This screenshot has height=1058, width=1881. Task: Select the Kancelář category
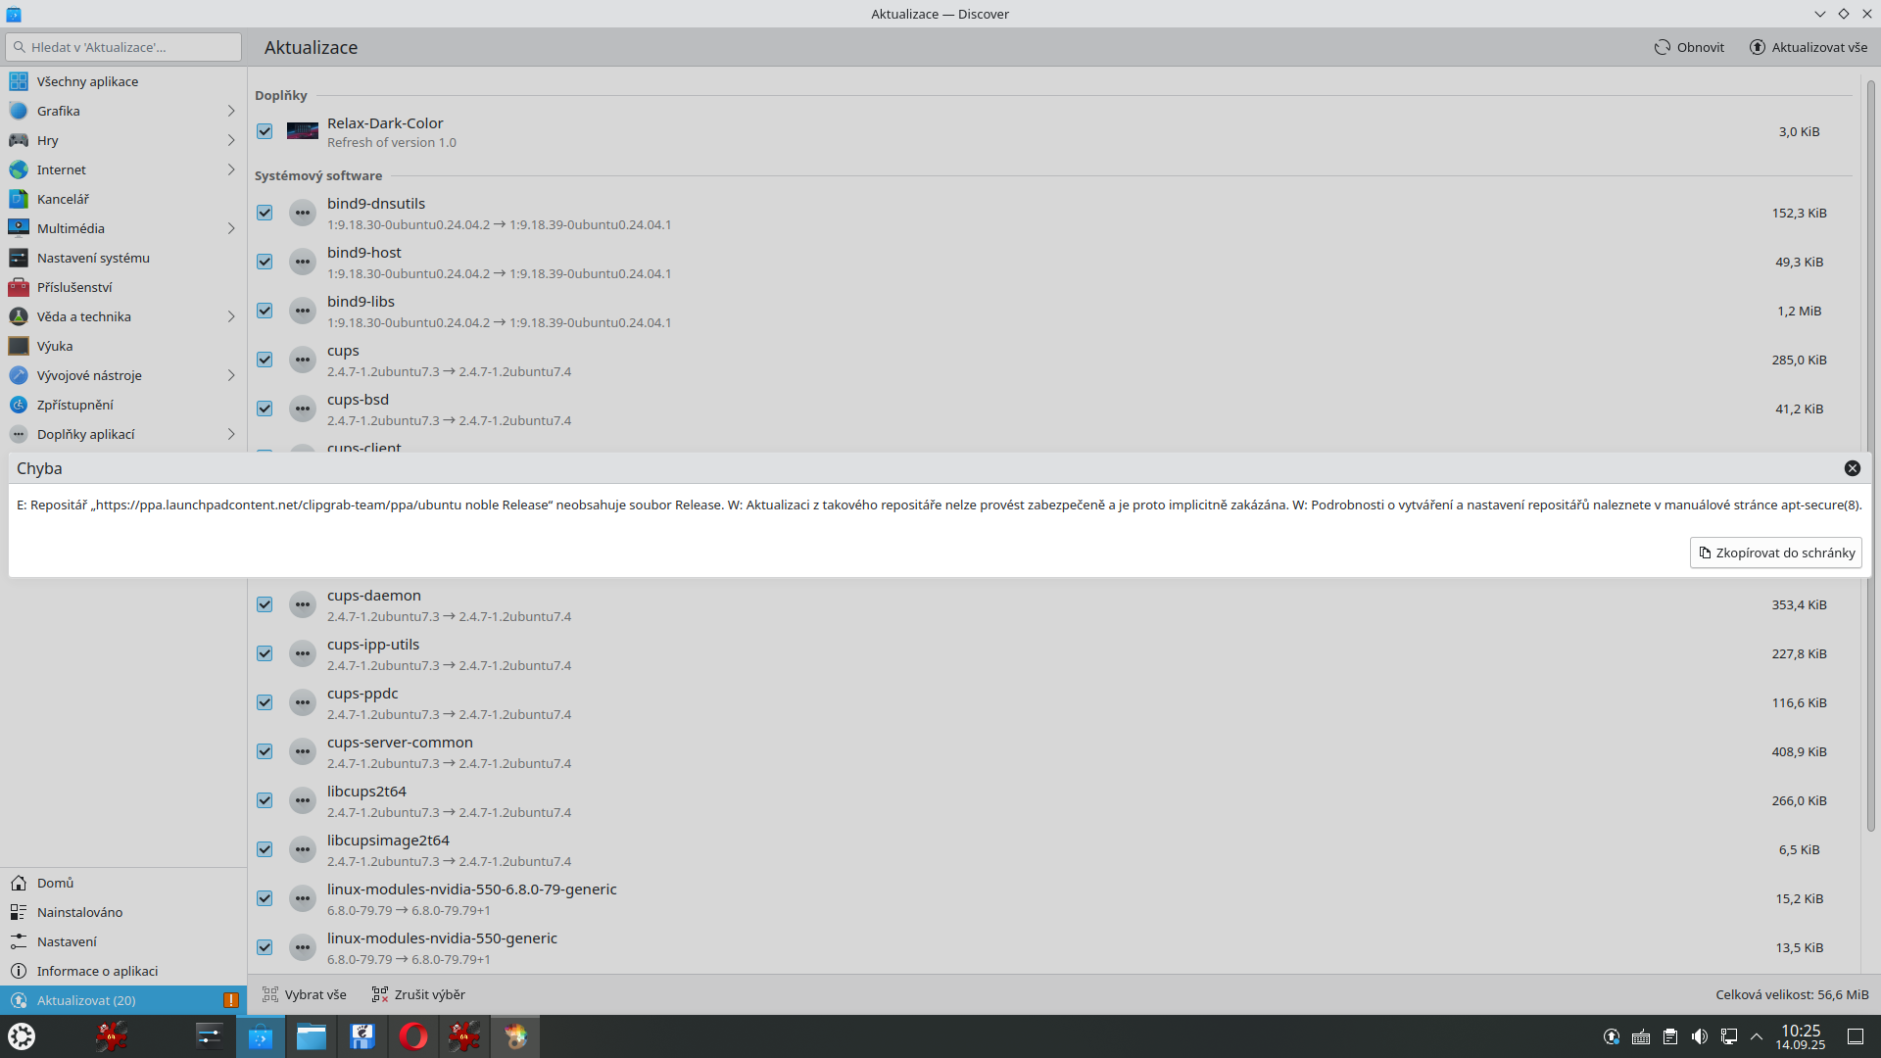point(123,199)
